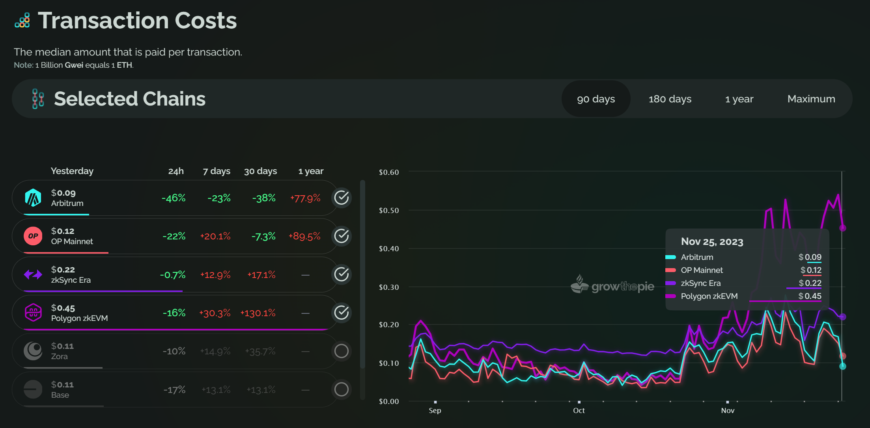Viewport: 870px width, 428px height.
Task: Switch to the Maximum timespan
Action: [x=811, y=99]
